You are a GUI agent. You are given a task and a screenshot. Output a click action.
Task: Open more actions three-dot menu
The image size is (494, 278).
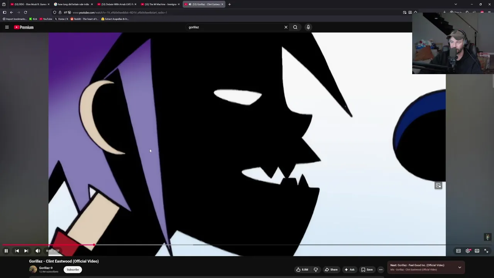point(381,270)
